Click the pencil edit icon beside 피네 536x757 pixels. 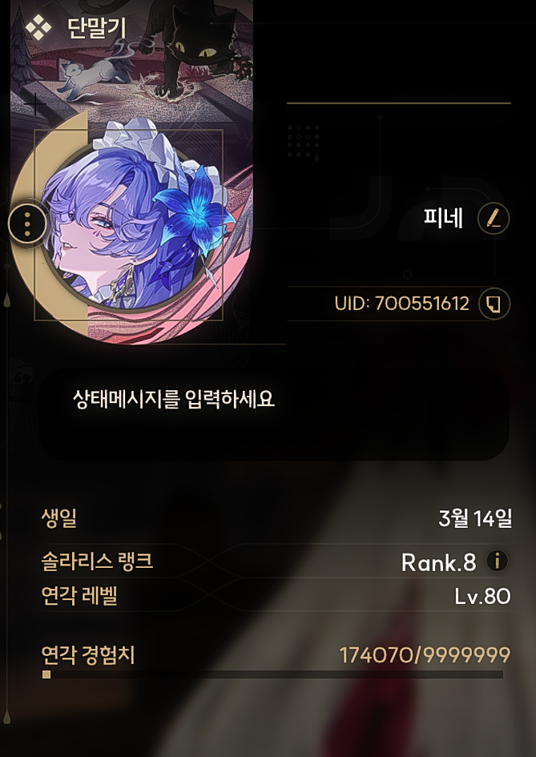pos(494,219)
